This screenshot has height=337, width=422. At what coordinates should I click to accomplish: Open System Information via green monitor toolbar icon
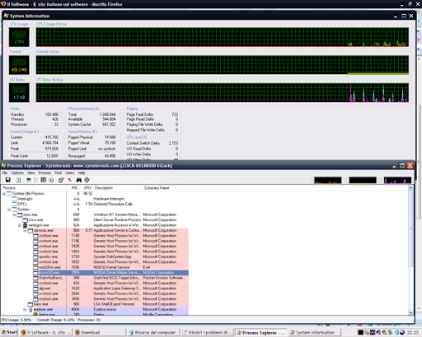[x=29, y=180]
